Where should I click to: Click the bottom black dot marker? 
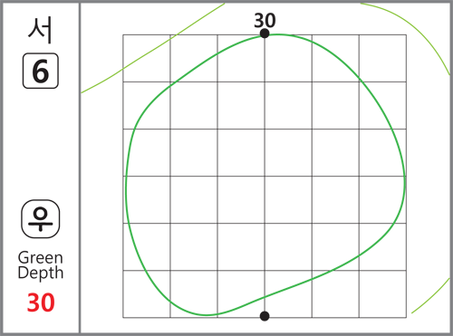[x=265, y=316]
